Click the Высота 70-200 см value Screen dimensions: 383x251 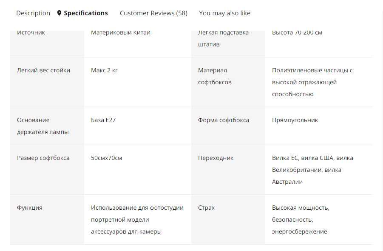[x=297, y=33]
